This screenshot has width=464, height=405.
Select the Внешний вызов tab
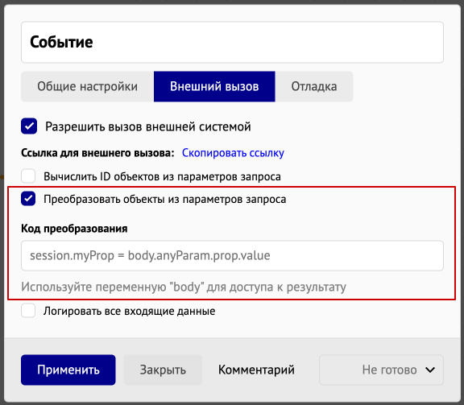214,86
